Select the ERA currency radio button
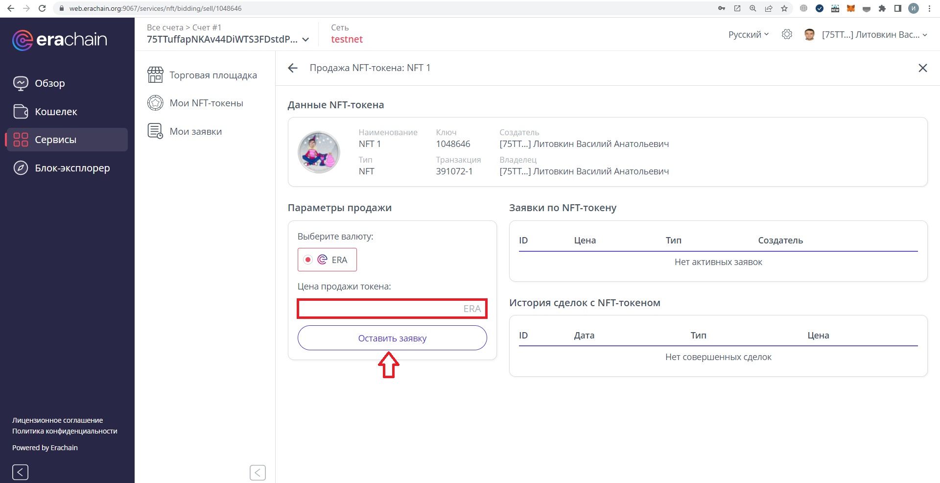Image resolution: width=940 pixels, height=483 pixels. coord(308,260)
